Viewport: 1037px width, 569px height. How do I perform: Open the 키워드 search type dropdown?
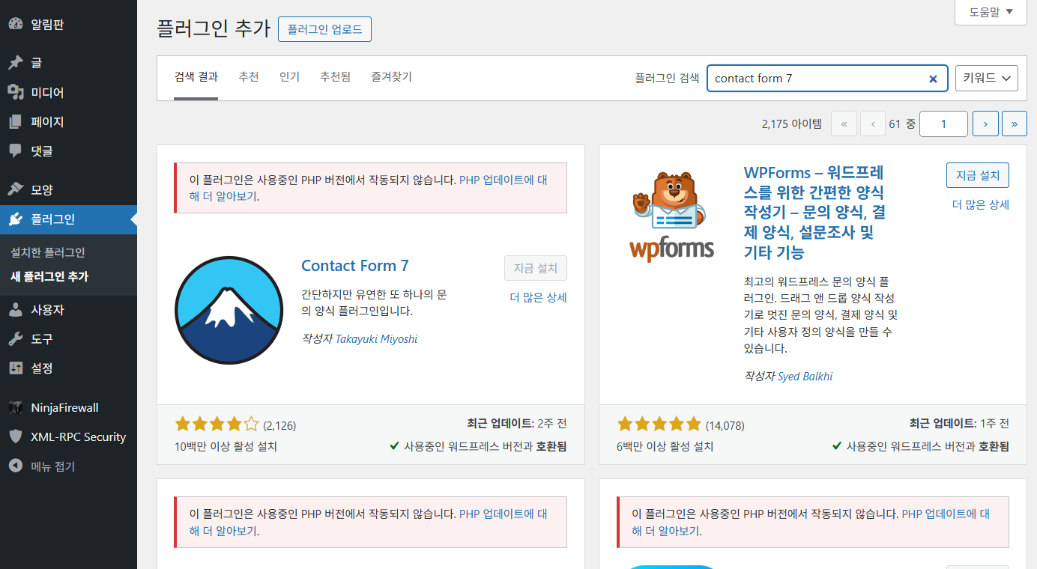tap(987, 78)
